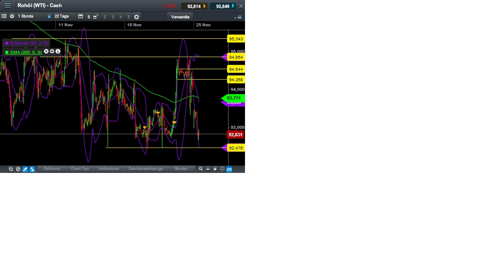Disable drawings with the prohibited-sign icon
This screenshot has width=480, height=270.
click(x=18, y=169)
